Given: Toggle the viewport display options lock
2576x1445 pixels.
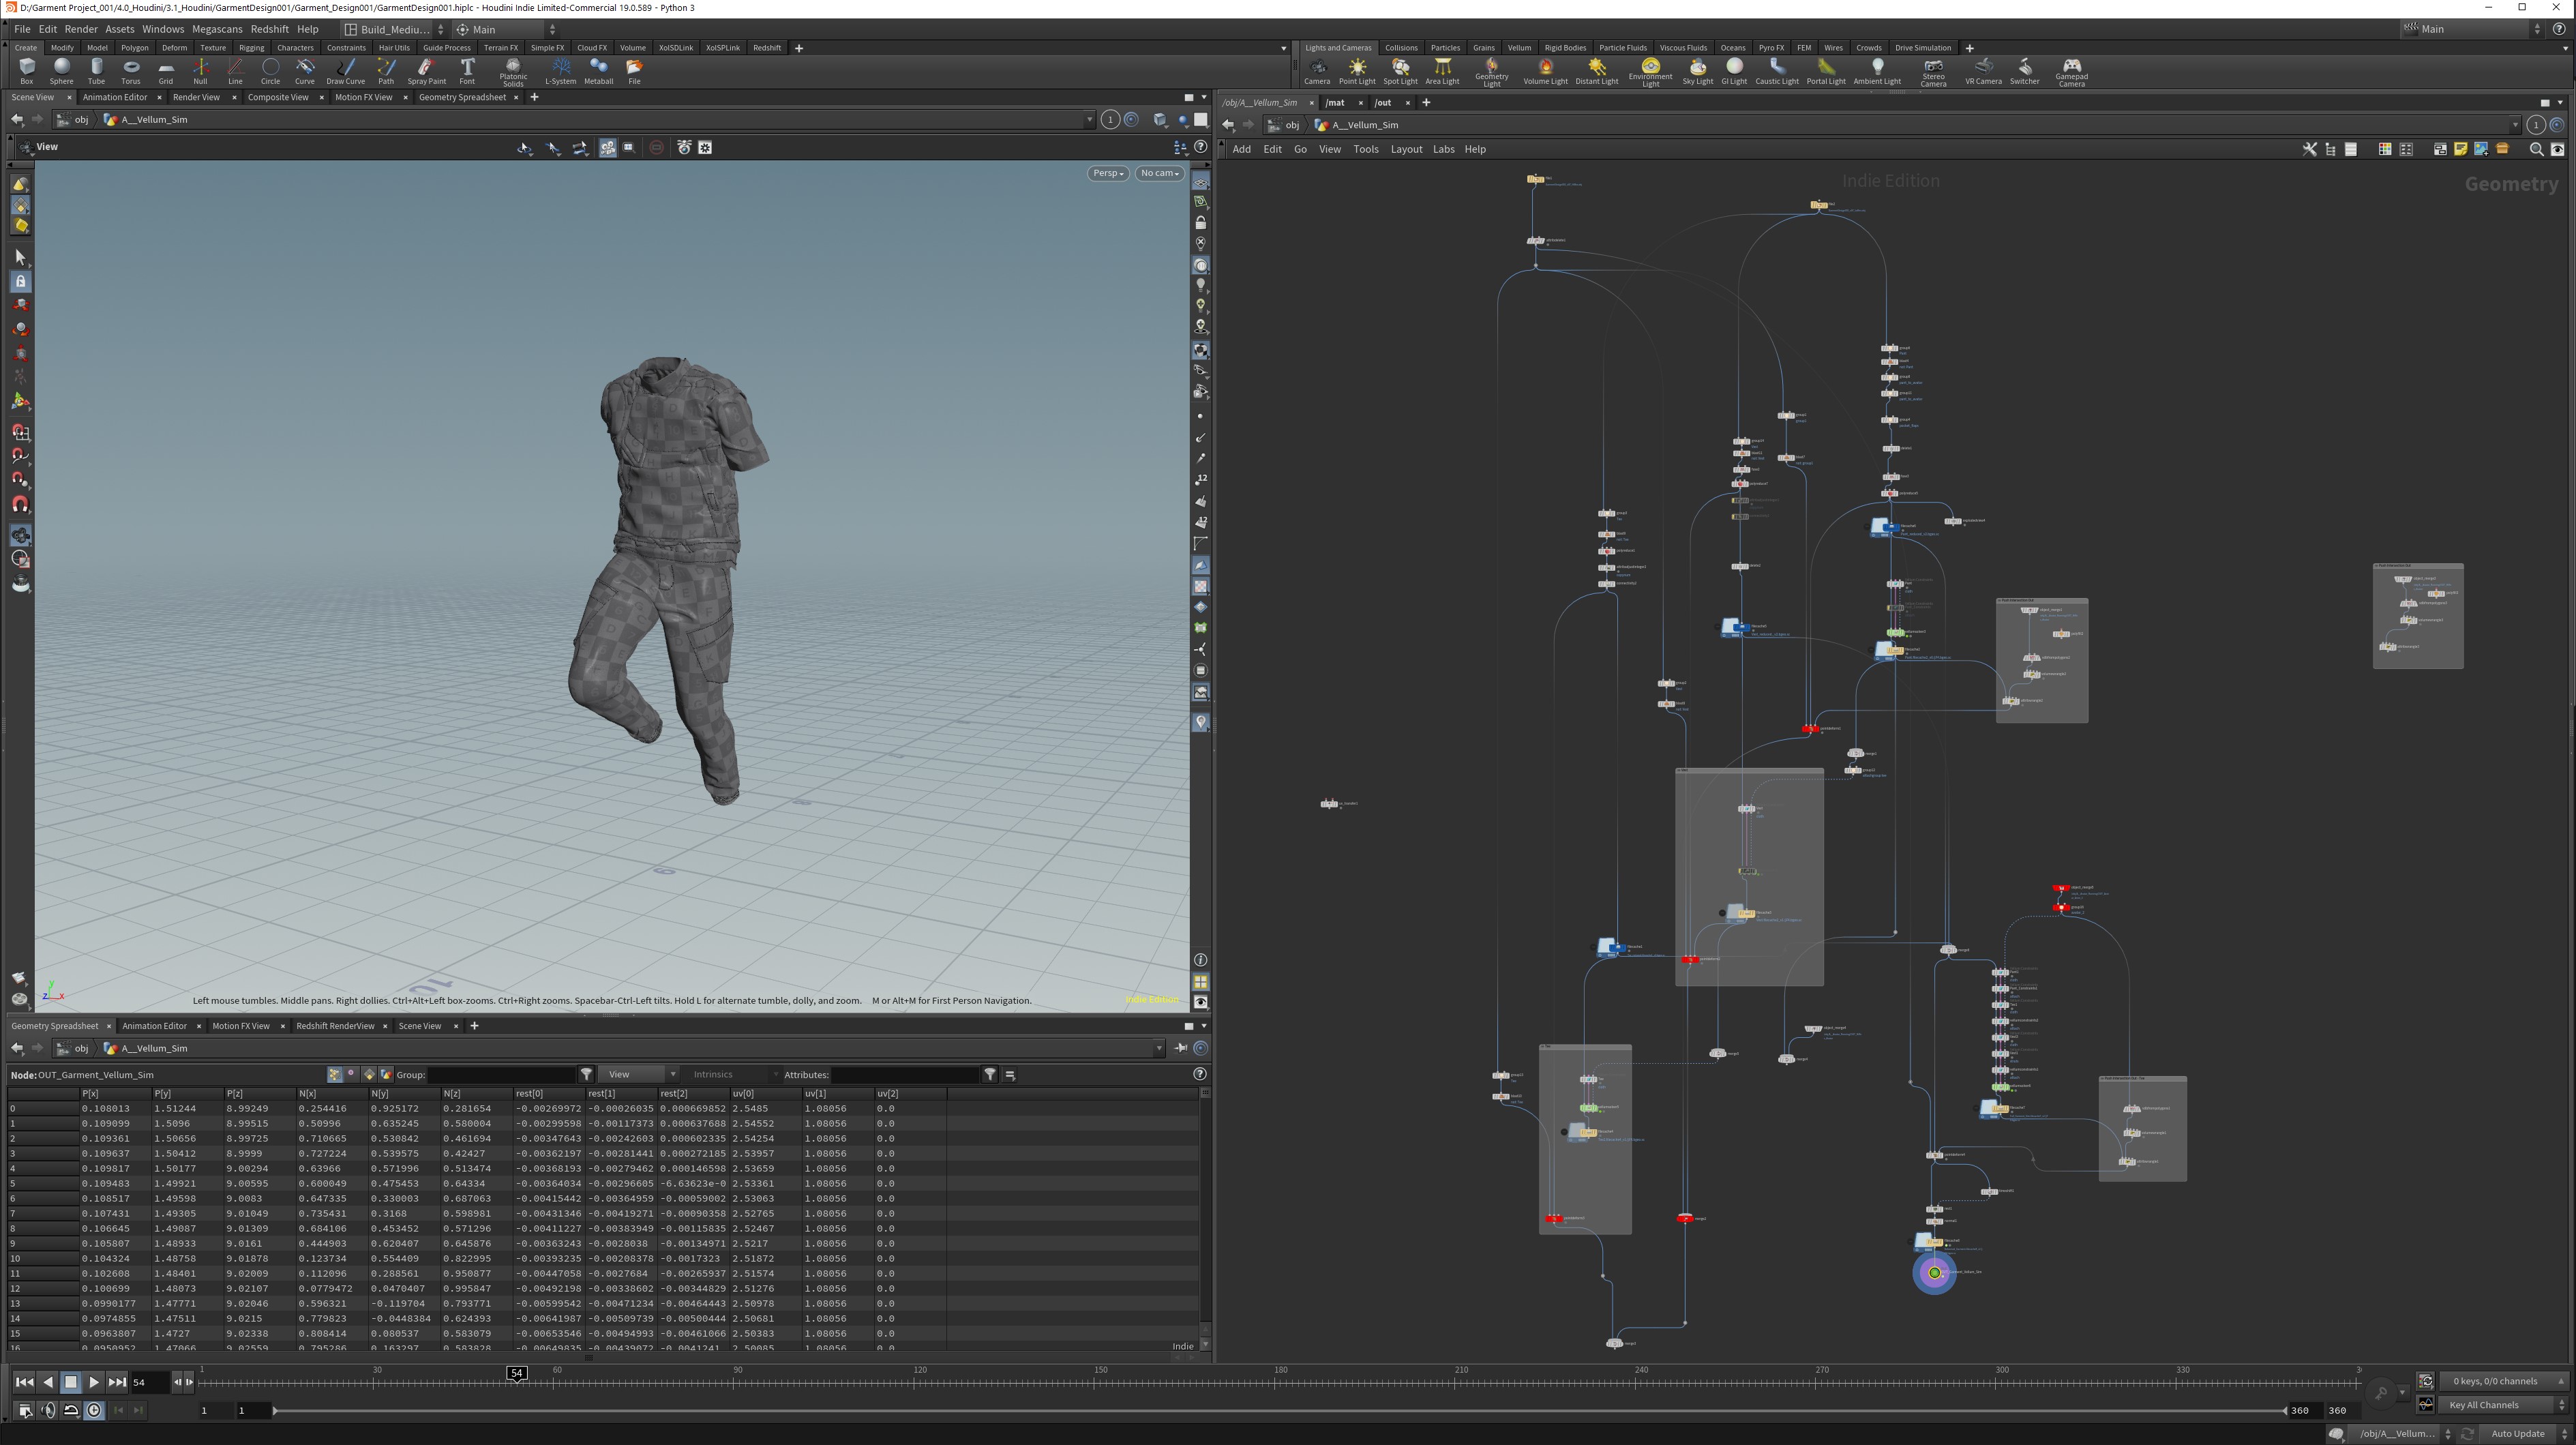Looking at the screenshot, I should click(1201, 223).
